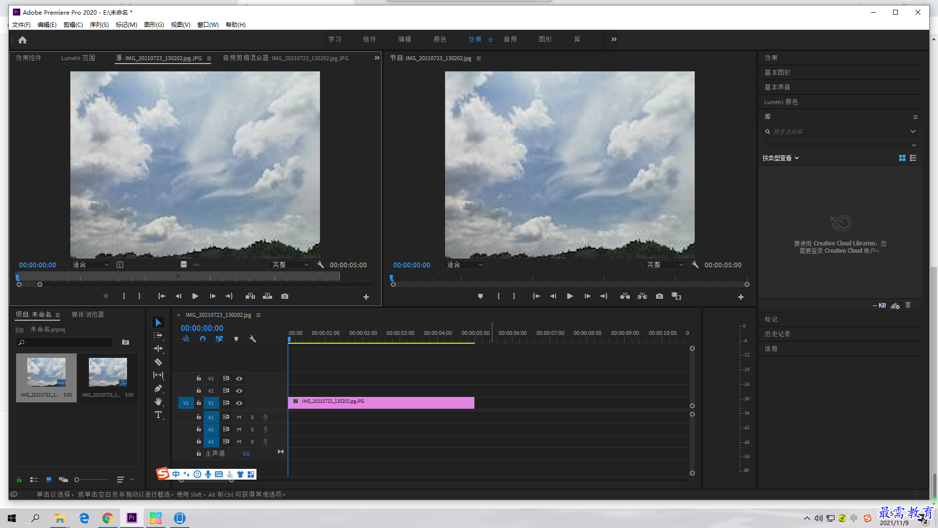Toggle V2 track output eye
Screen dimensions: 938x528
(239, 391)
